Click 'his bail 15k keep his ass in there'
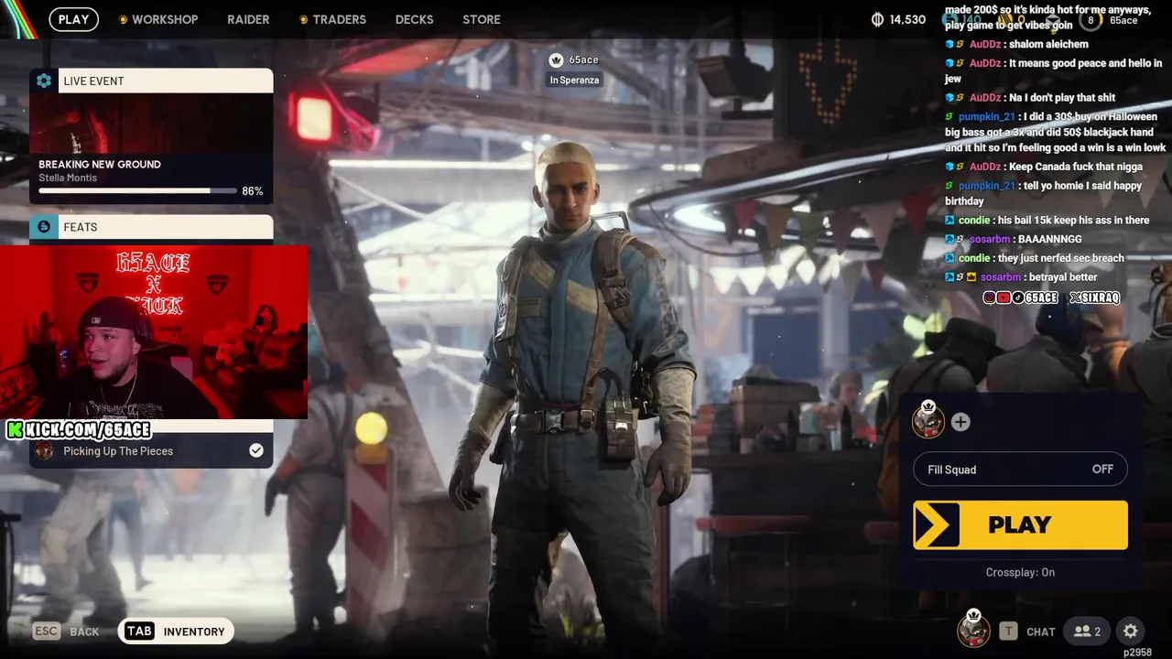 [1073, 221]
